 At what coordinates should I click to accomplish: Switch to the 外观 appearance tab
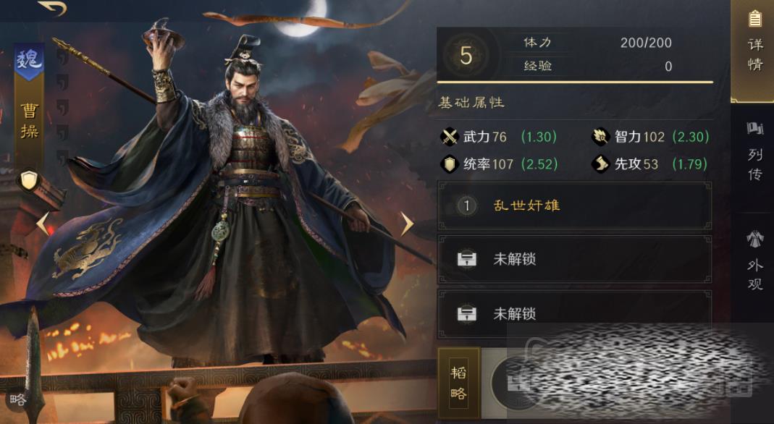[754, 260]
